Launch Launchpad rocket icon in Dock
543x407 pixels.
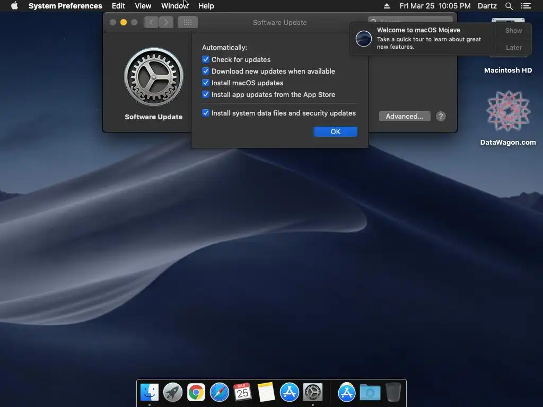(x=173, y=392)
